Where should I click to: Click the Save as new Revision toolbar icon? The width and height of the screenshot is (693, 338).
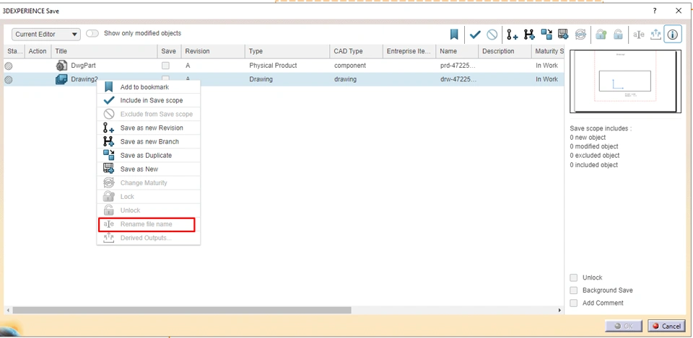tap(513, 35)
